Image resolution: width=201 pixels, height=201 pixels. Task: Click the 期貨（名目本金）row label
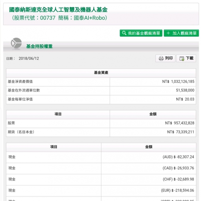tap(21, 132)
